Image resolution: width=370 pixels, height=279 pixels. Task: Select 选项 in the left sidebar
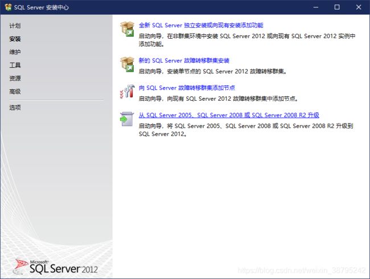tap(15, 108)
